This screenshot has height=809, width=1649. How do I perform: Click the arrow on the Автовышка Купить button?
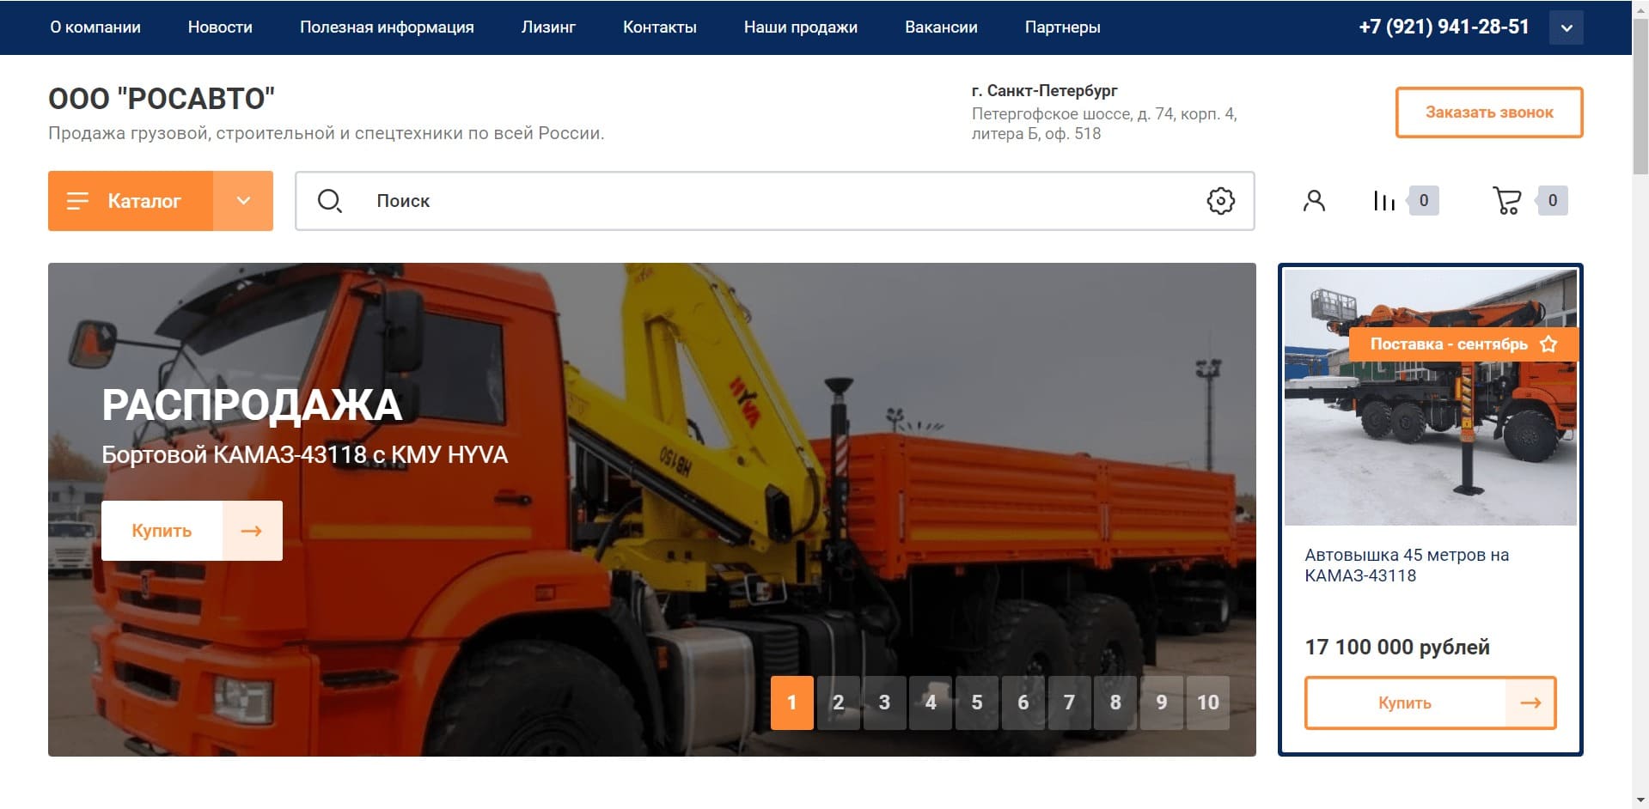[1530, 703]
